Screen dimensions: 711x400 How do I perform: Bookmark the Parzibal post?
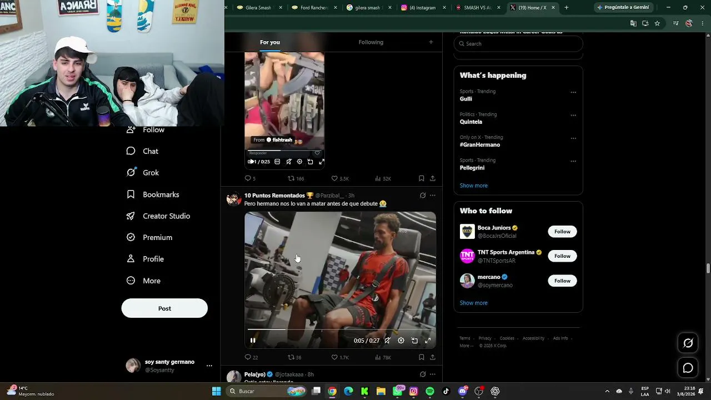pyautogui.click(x=422, y=357)
